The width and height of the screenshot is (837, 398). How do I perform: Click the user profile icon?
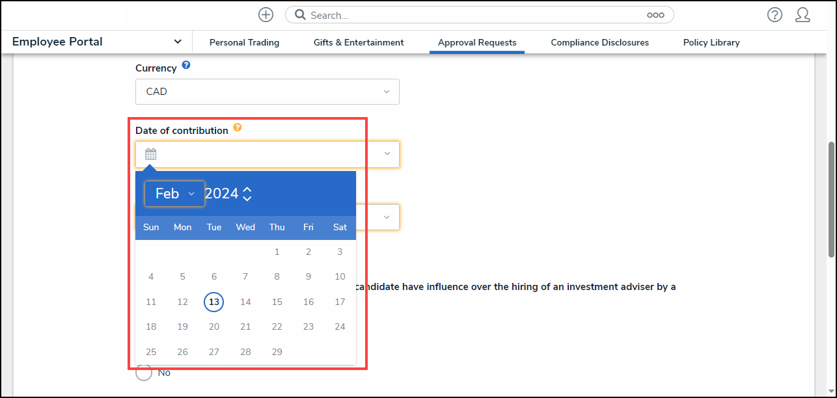(x=803, y=14)
